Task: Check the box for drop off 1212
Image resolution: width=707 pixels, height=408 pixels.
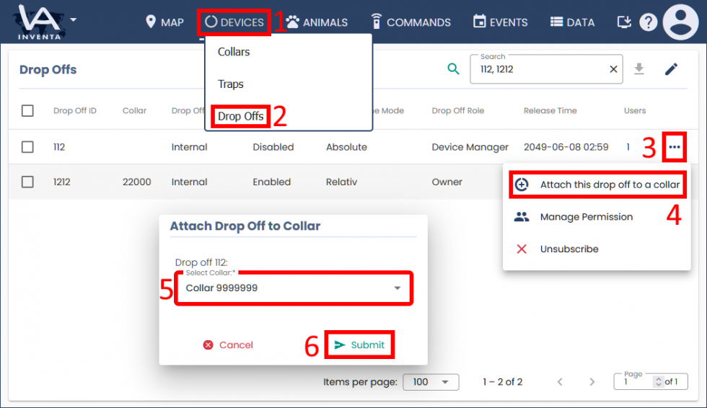Action: [27, 182]
